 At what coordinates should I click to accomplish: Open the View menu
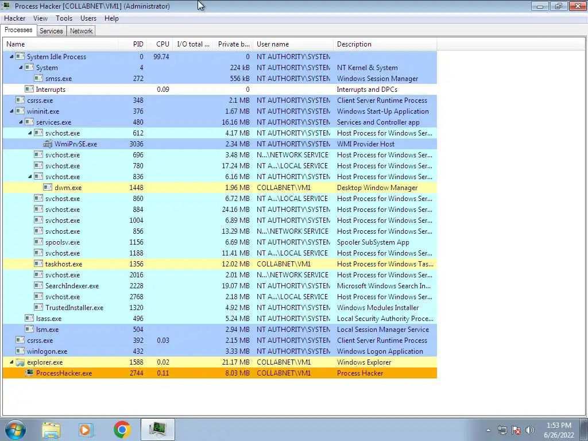tap(40, 18)
